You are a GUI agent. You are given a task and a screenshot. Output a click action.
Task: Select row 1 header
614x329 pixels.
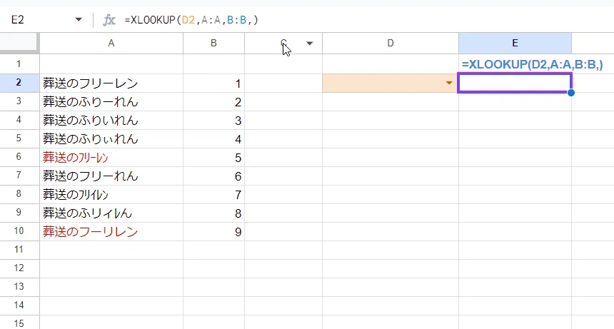19,64
